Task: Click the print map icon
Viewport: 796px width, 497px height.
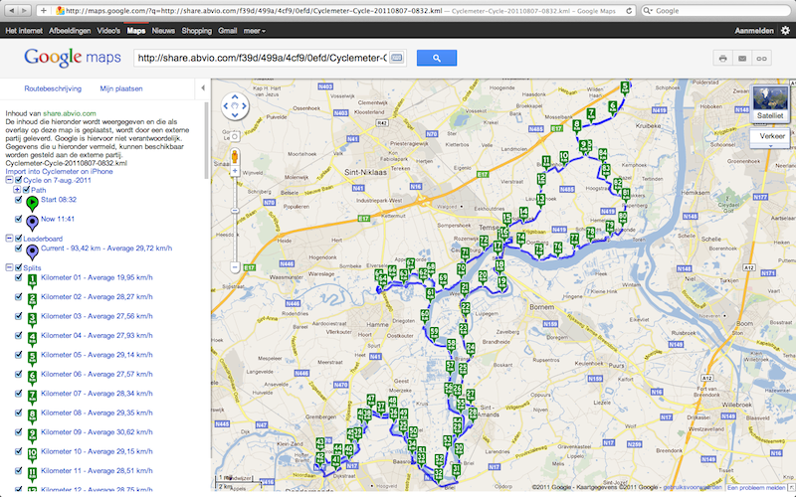Action: pos(723,59)
